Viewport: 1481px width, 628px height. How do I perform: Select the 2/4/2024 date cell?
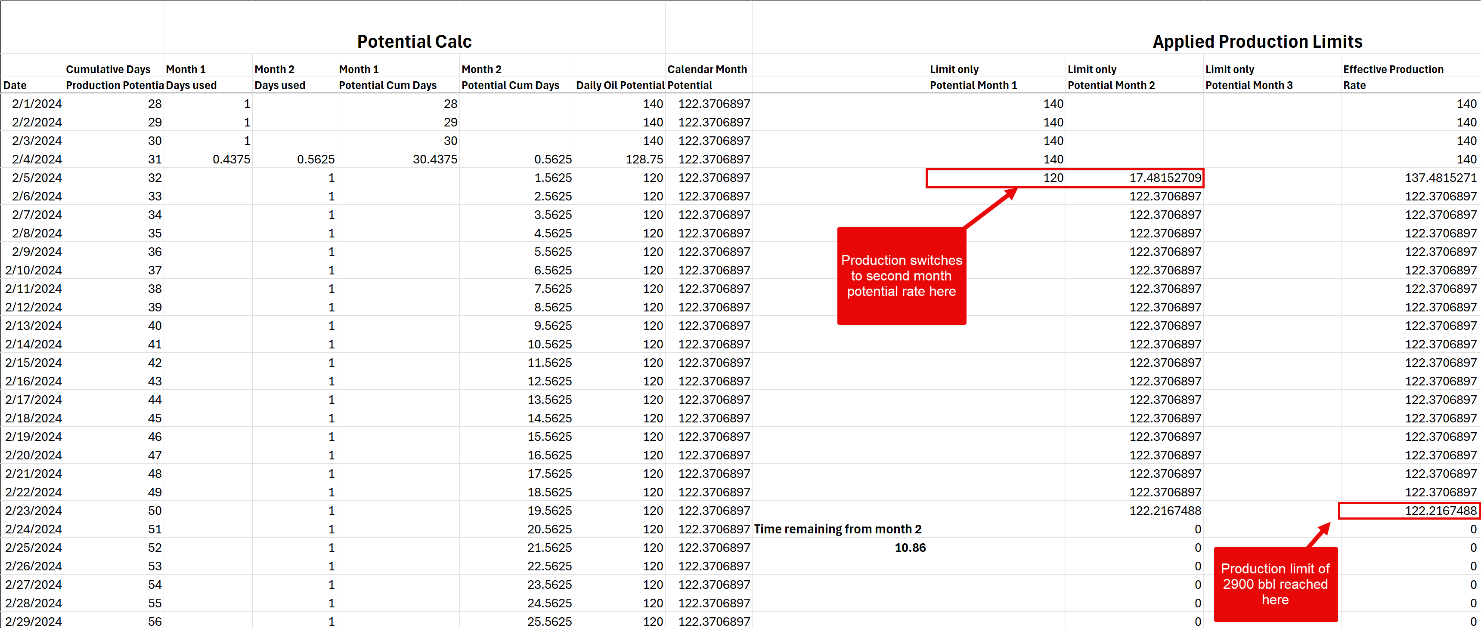click(x=37, y=159)
